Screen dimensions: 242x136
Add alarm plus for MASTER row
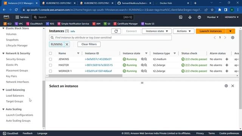[x=227, y=65]
